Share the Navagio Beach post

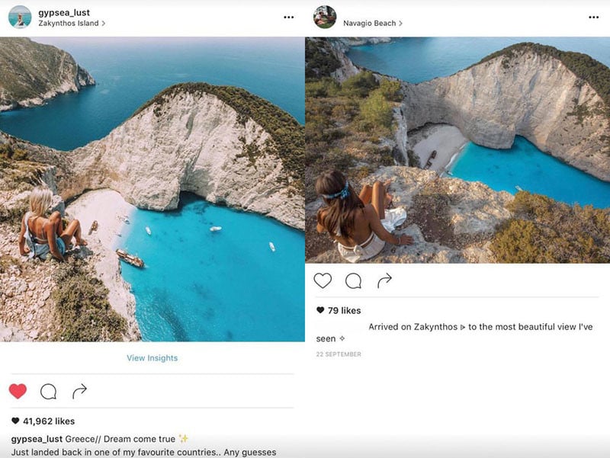pyautogui.click(x=385, y=280)
